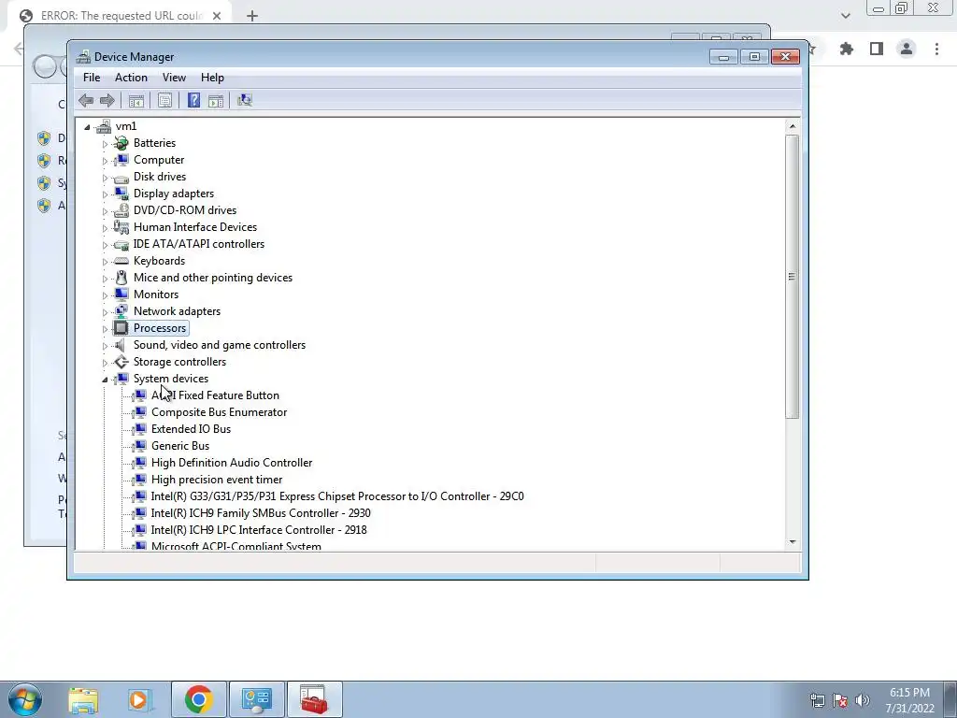The image size is (957, 718).
Task: Select High precision event timer device
Action: (x=217, y=480)
